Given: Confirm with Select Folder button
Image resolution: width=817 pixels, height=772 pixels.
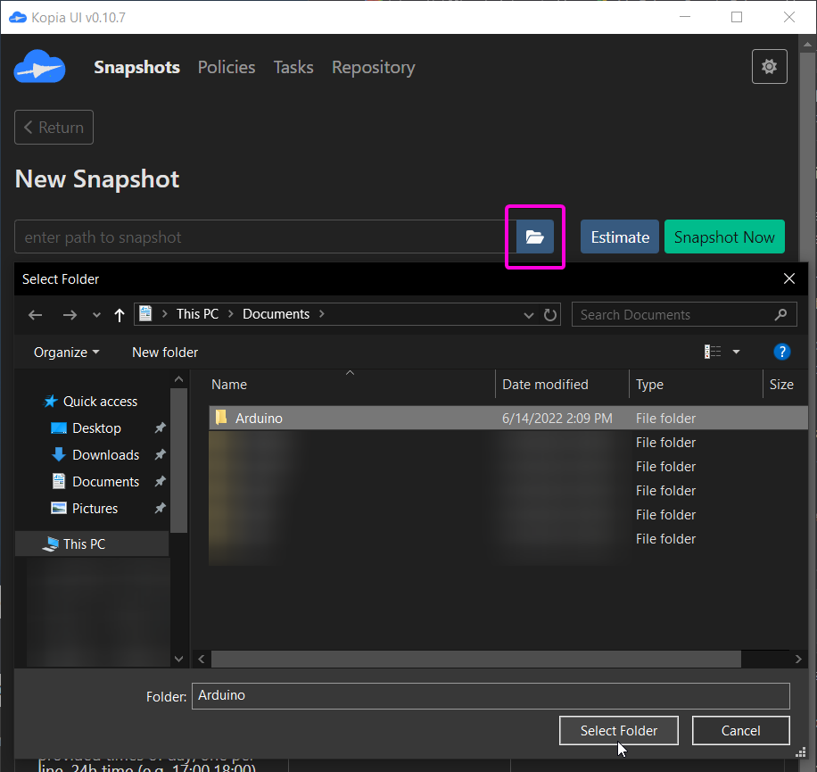Looking at the screenshot, I should tap(618, 730).
